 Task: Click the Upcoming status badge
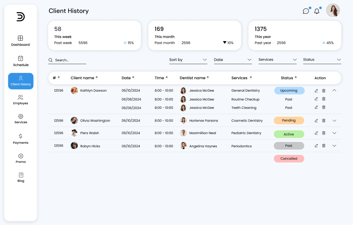289,91
